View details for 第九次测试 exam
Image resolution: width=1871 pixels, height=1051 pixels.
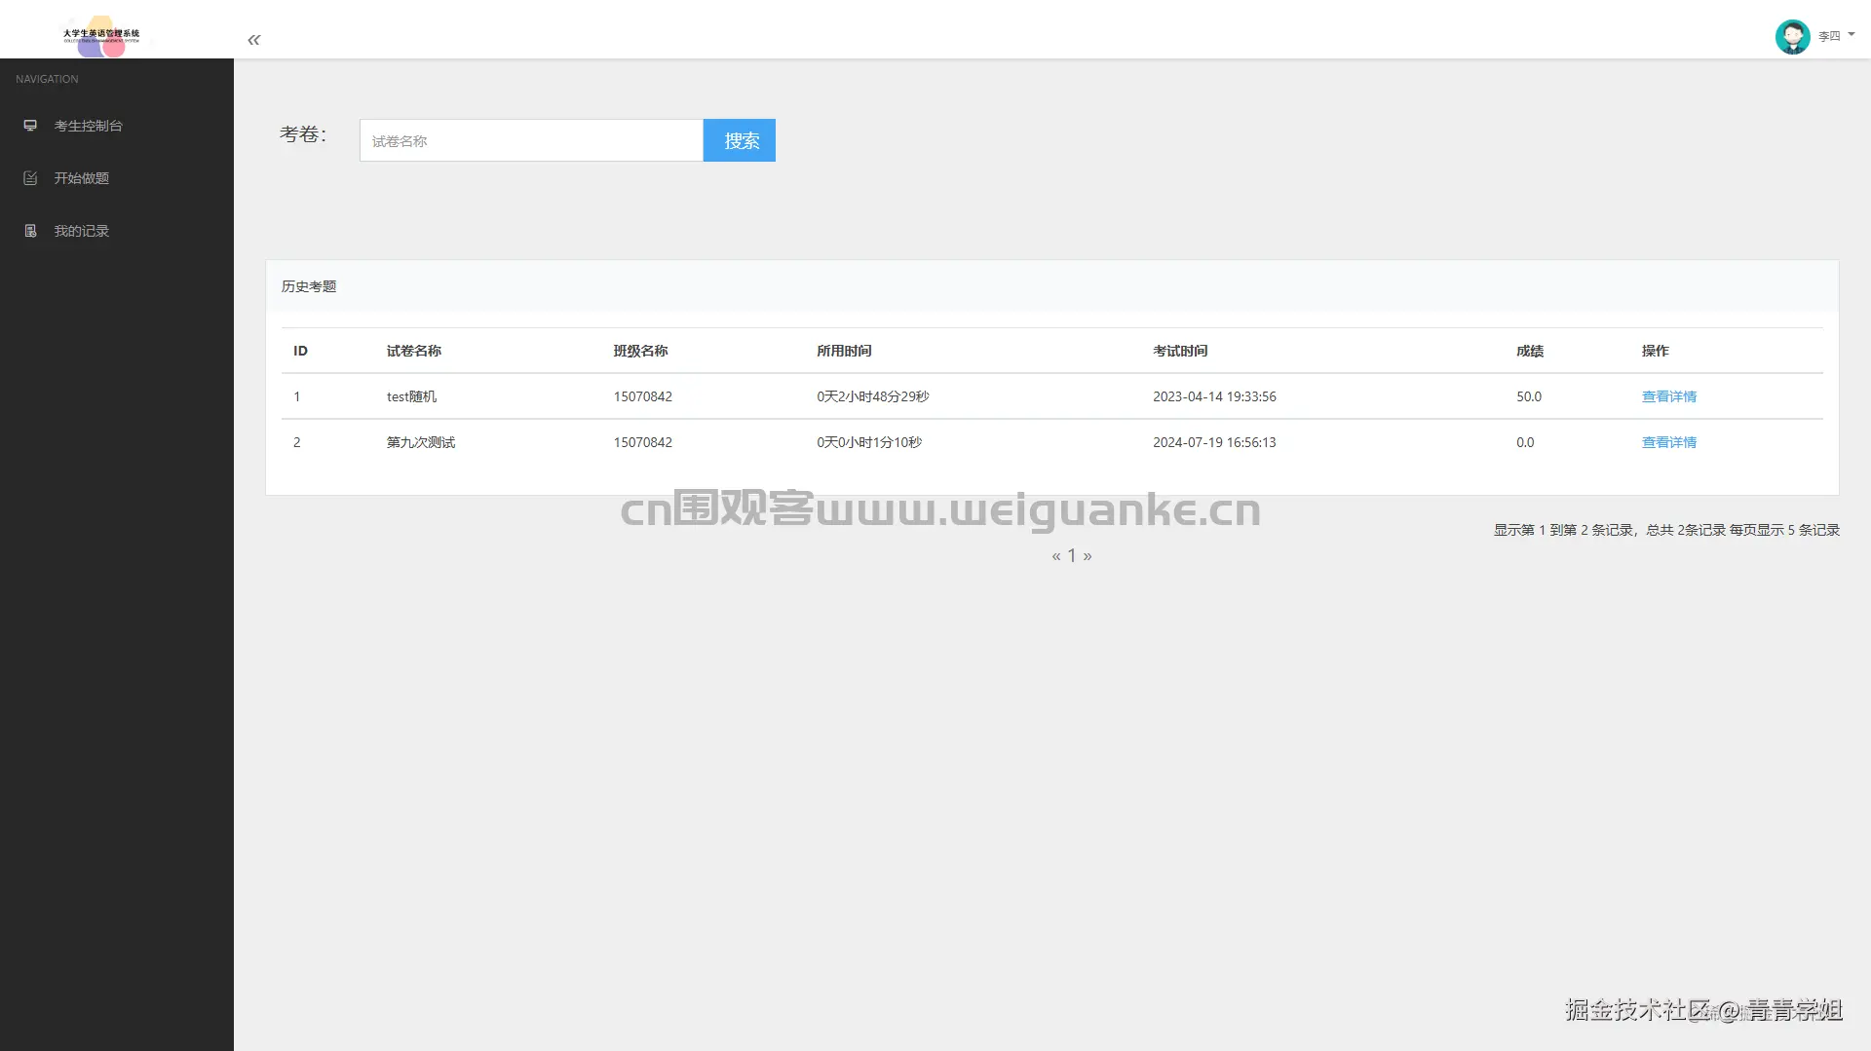(1668, 442)
